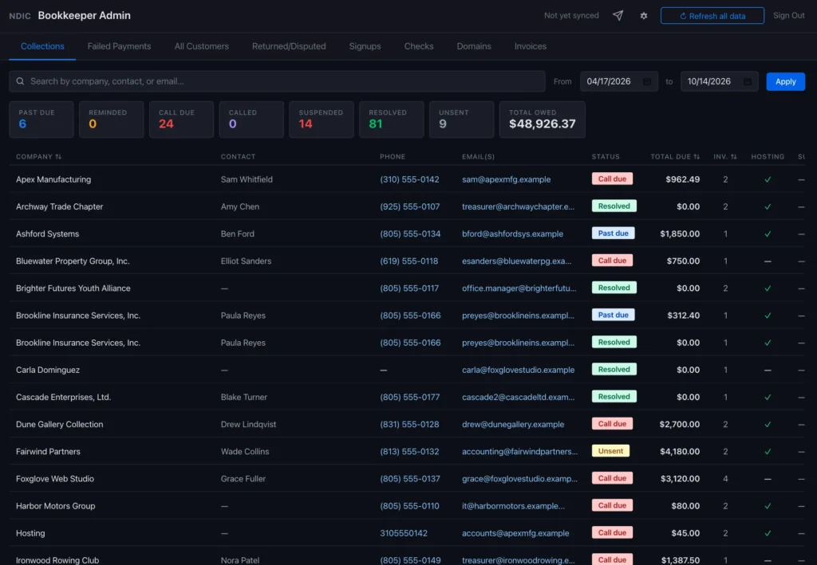Click hosting checkmark for Ashford Systems
Viewport: 817px width, 565px height.
[768, 234]
